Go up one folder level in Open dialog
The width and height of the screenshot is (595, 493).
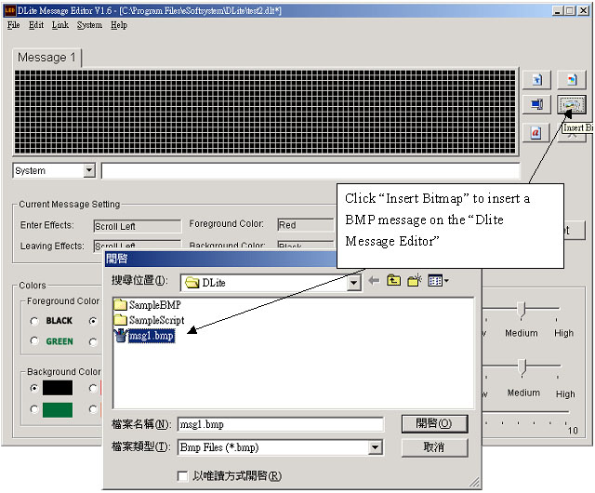coord(394,281)
